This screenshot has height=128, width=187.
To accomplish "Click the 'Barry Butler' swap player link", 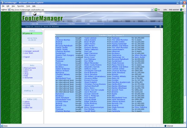I will [x=140, y=57].
